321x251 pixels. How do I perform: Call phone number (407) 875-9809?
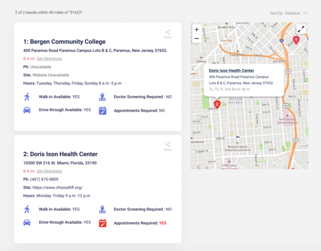click(x=44, y=179)
